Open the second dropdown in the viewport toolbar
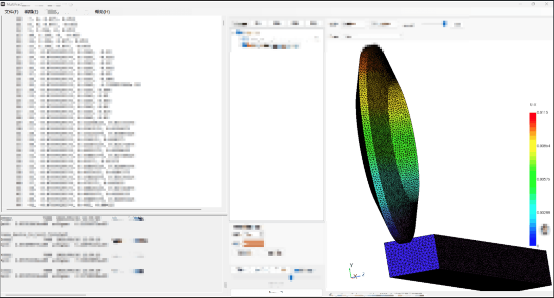Screen dimensions: 554x298 pos(383,24)
